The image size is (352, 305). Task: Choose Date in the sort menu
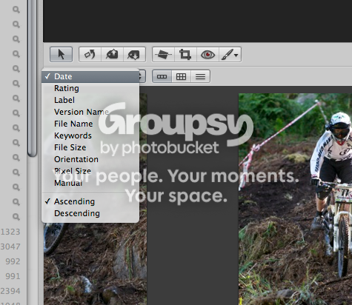click(x=90, y=76)
